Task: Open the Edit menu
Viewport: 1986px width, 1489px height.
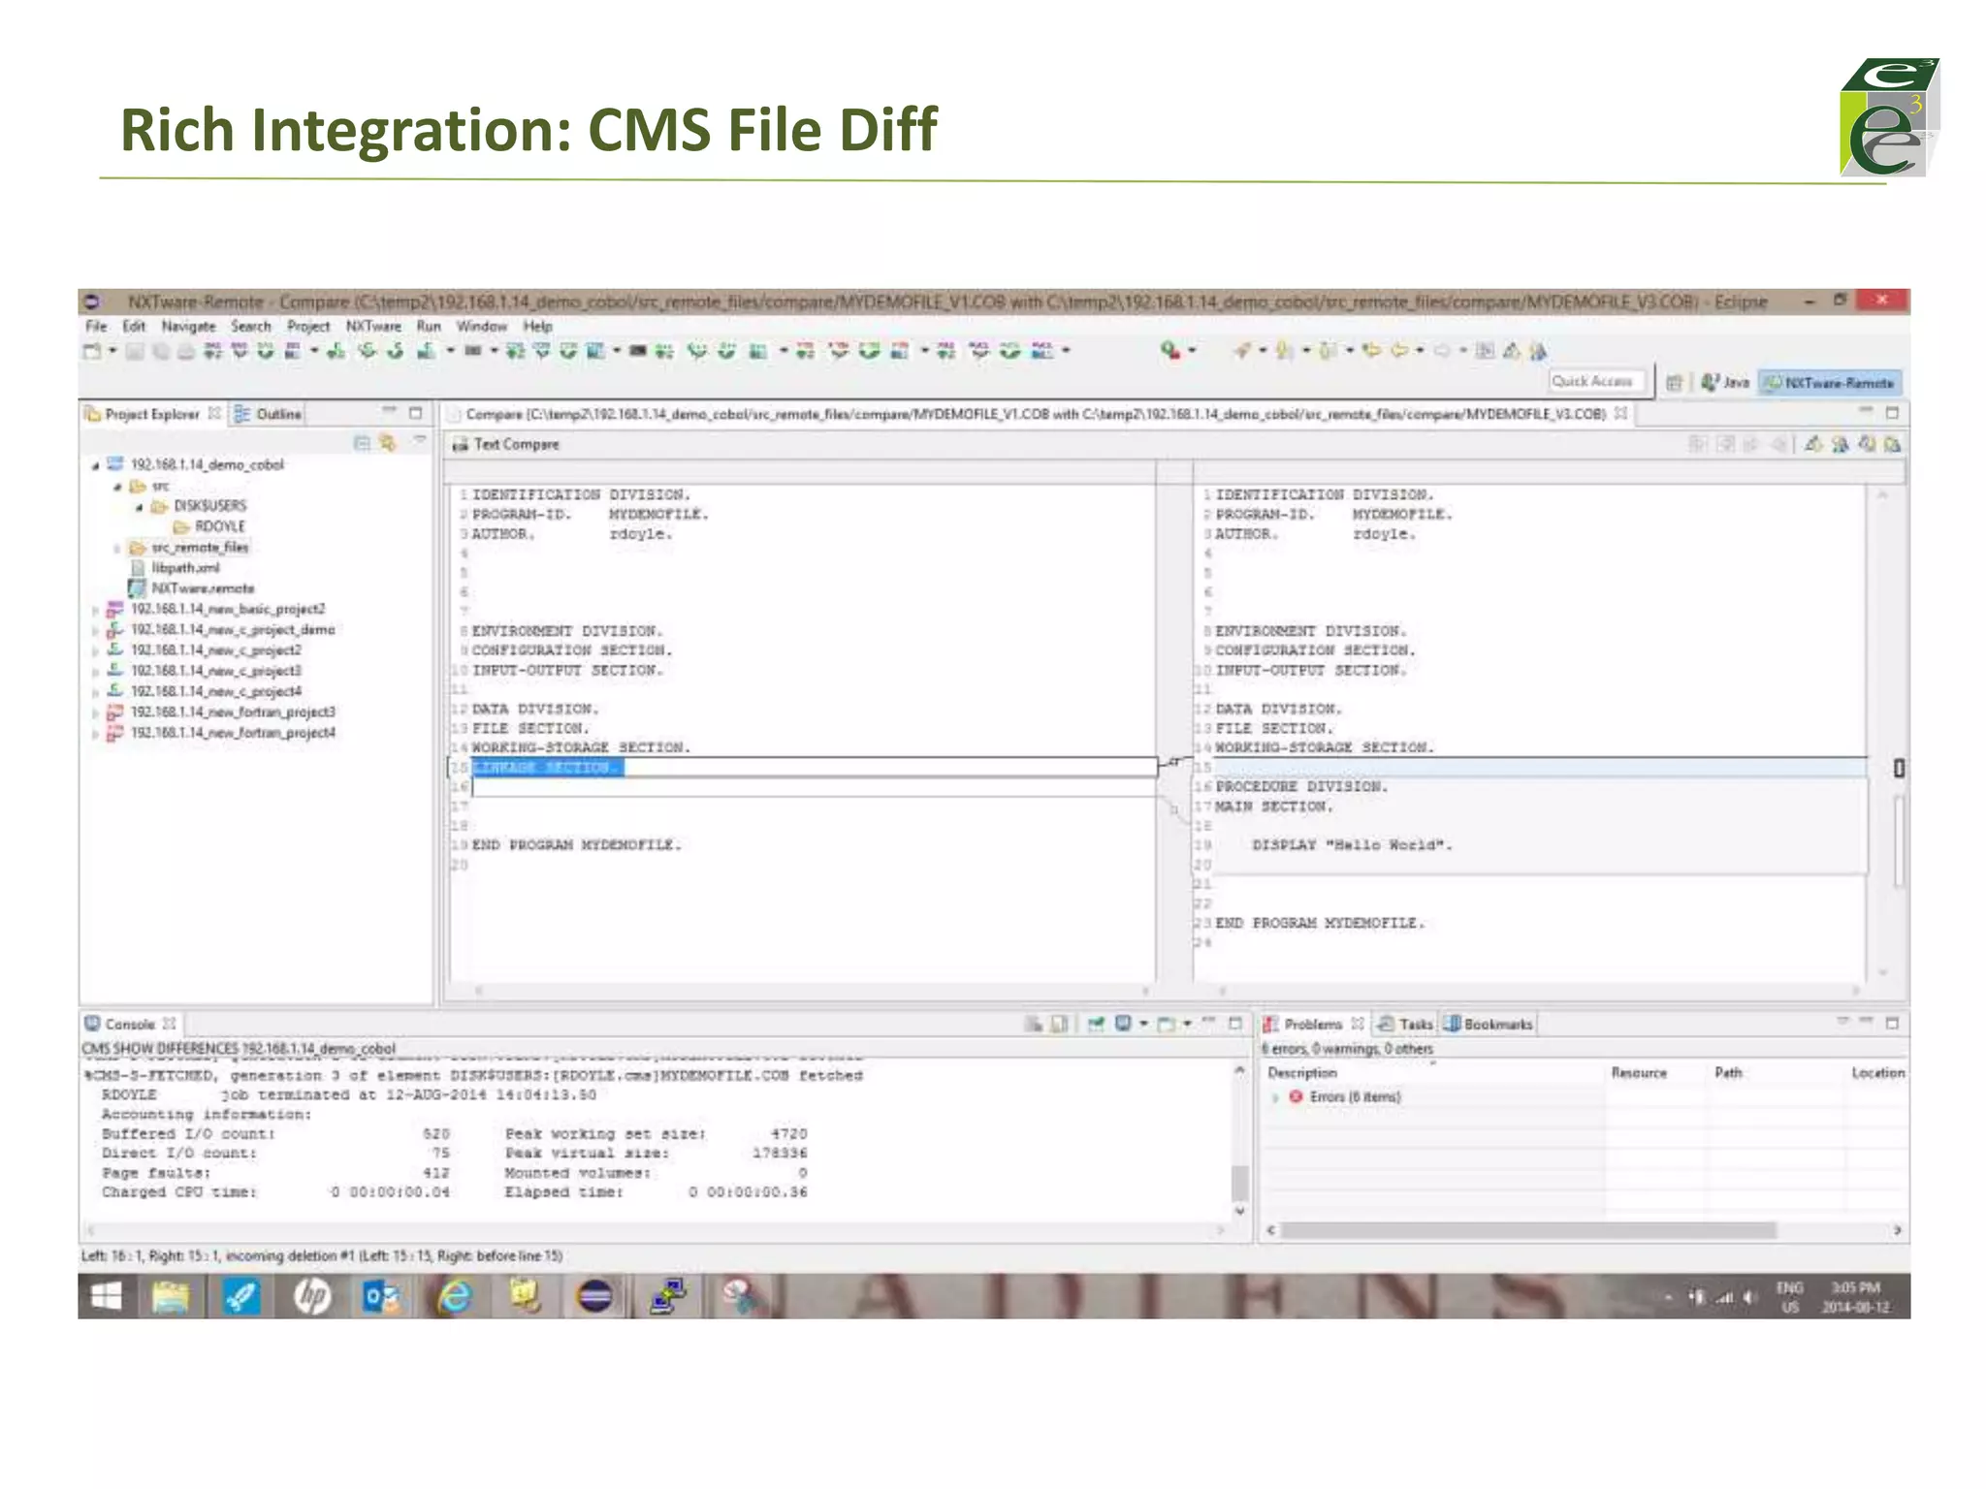Action: point(134,327)
